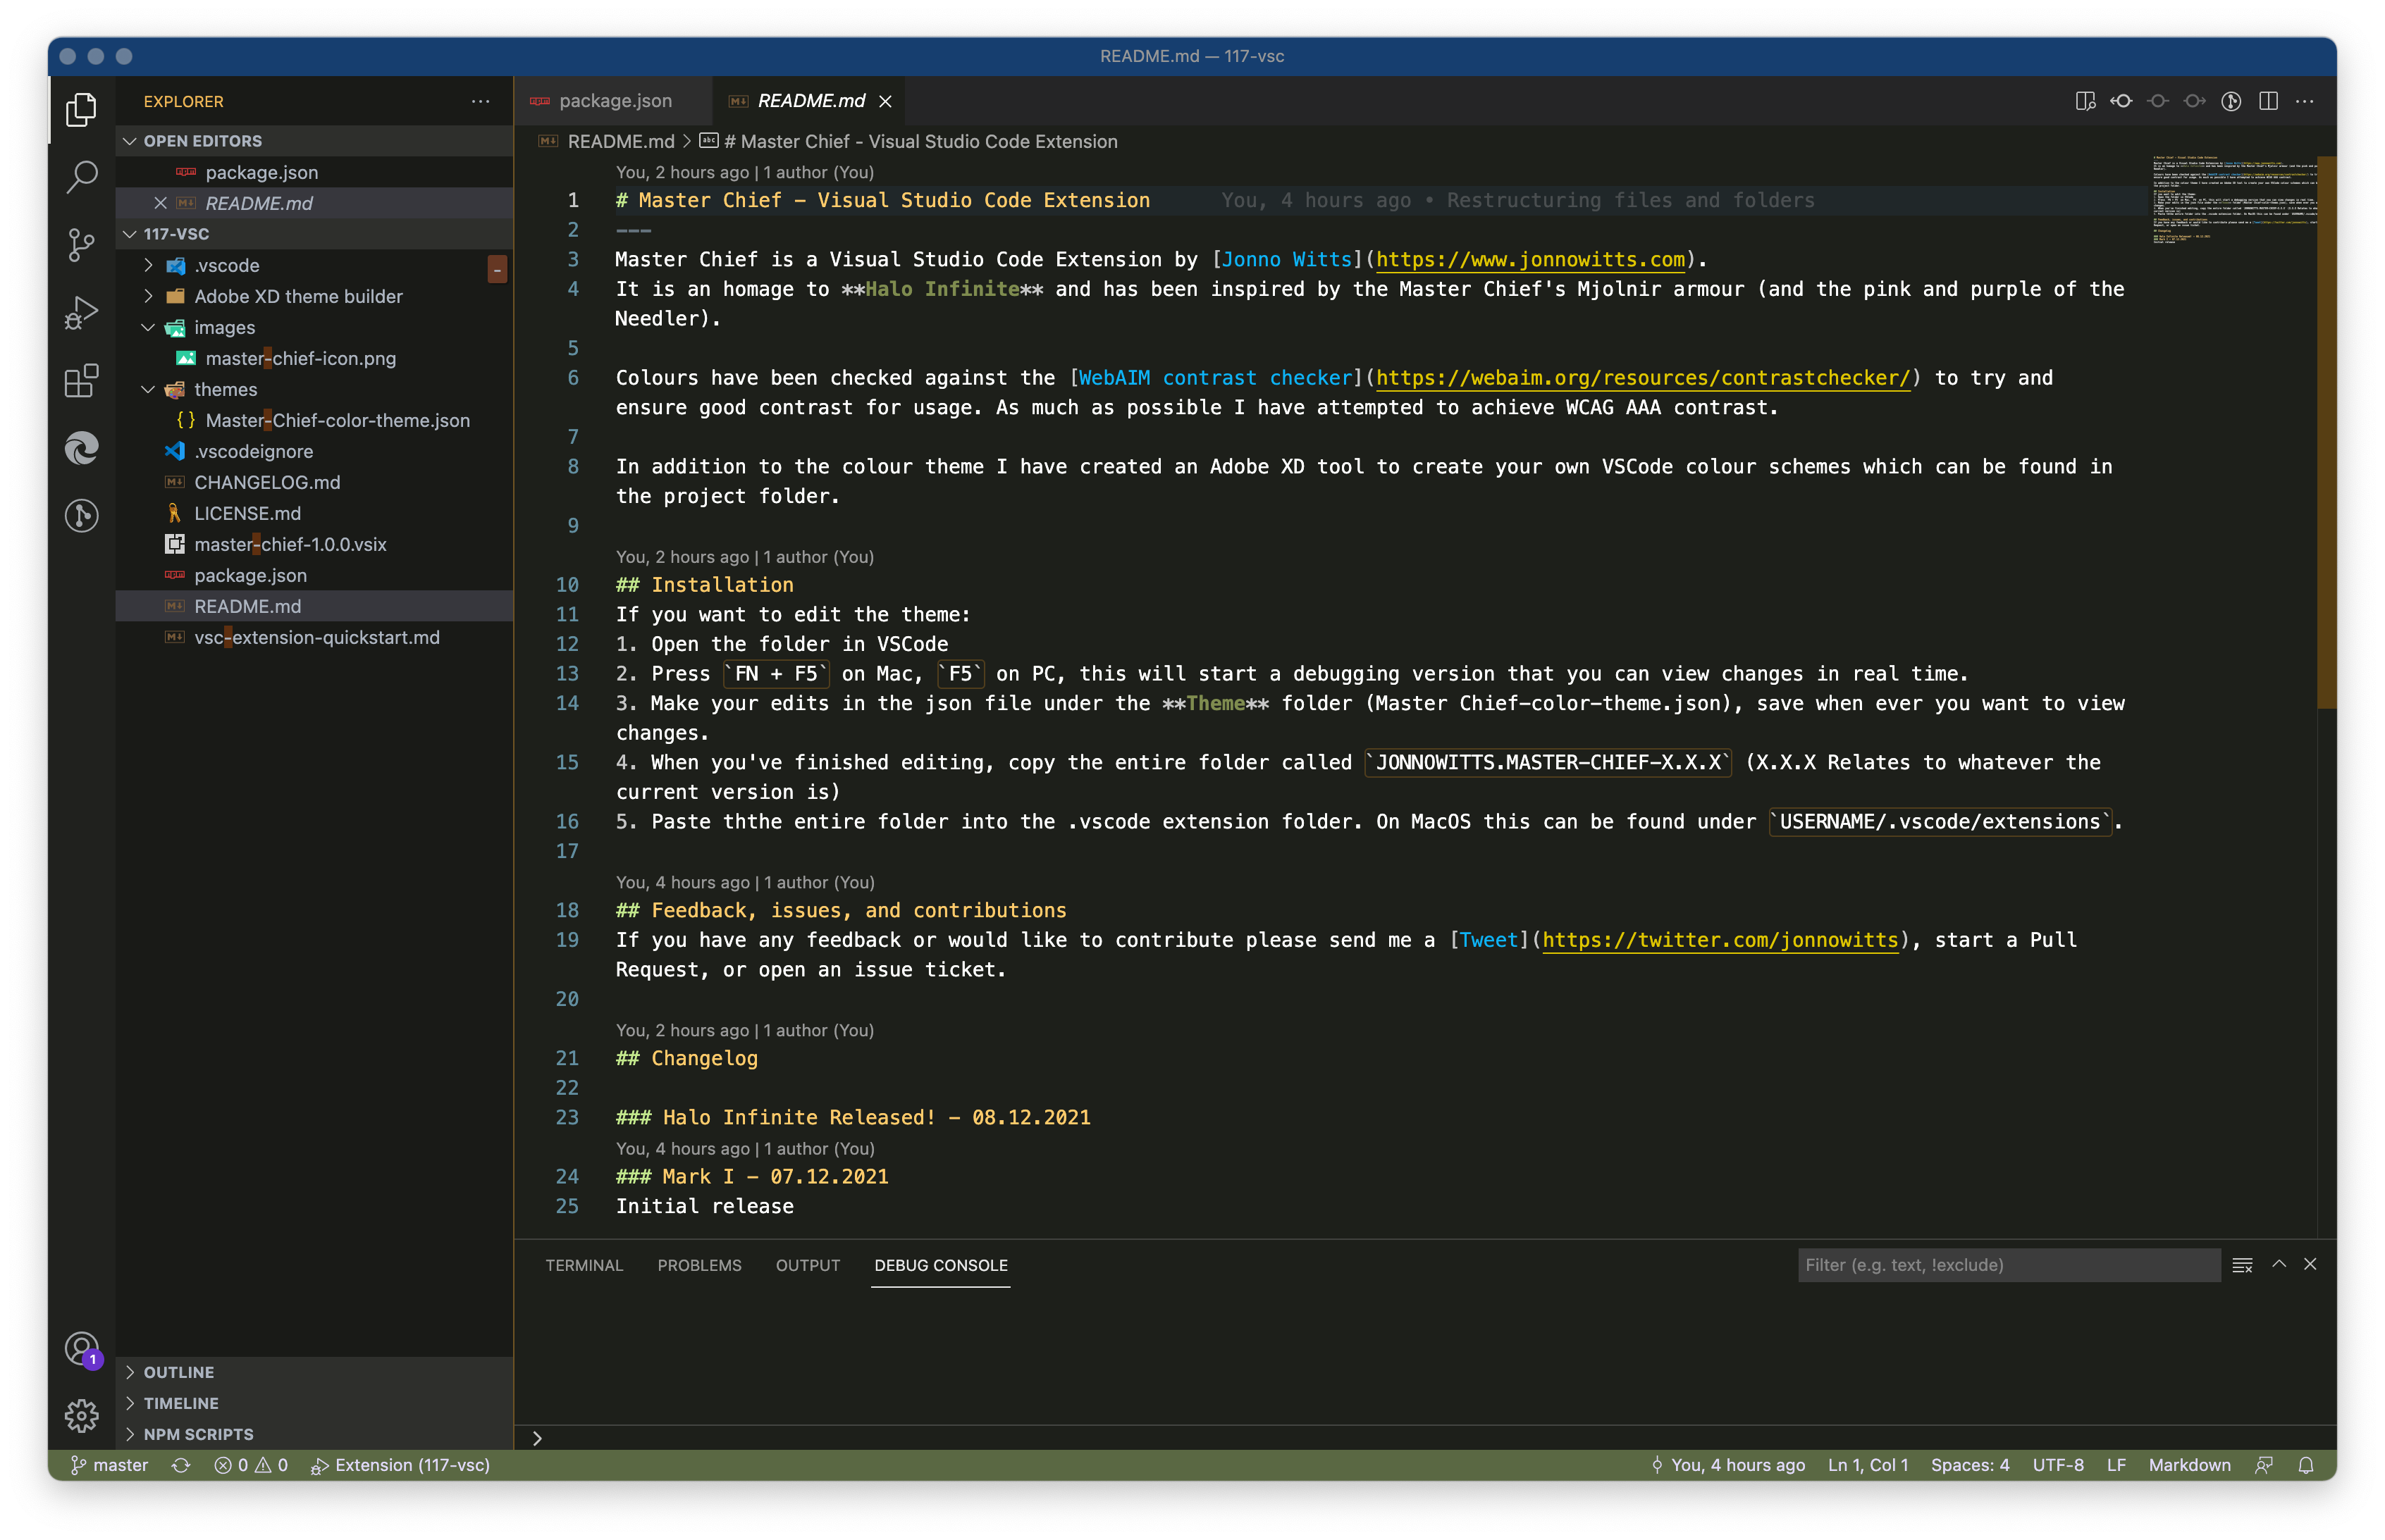2385x1540 pixels.
Task: Expand the NPM Scripts section
Action: [x=314, y=1434]
